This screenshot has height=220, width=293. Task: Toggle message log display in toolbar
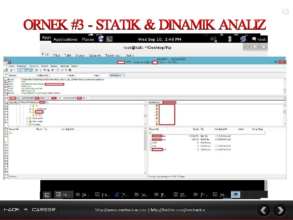click(x=19, y=70)
